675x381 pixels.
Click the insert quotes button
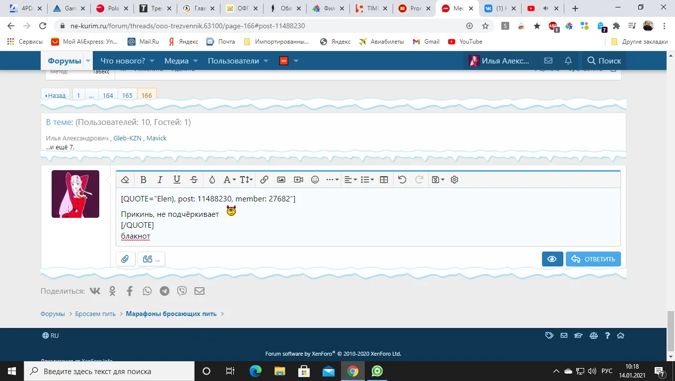coord(151,259)
